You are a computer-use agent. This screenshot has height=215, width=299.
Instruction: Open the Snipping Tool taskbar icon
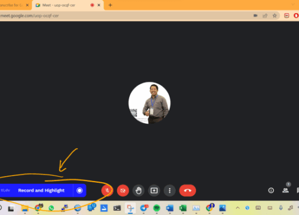[x=130, y=208]
